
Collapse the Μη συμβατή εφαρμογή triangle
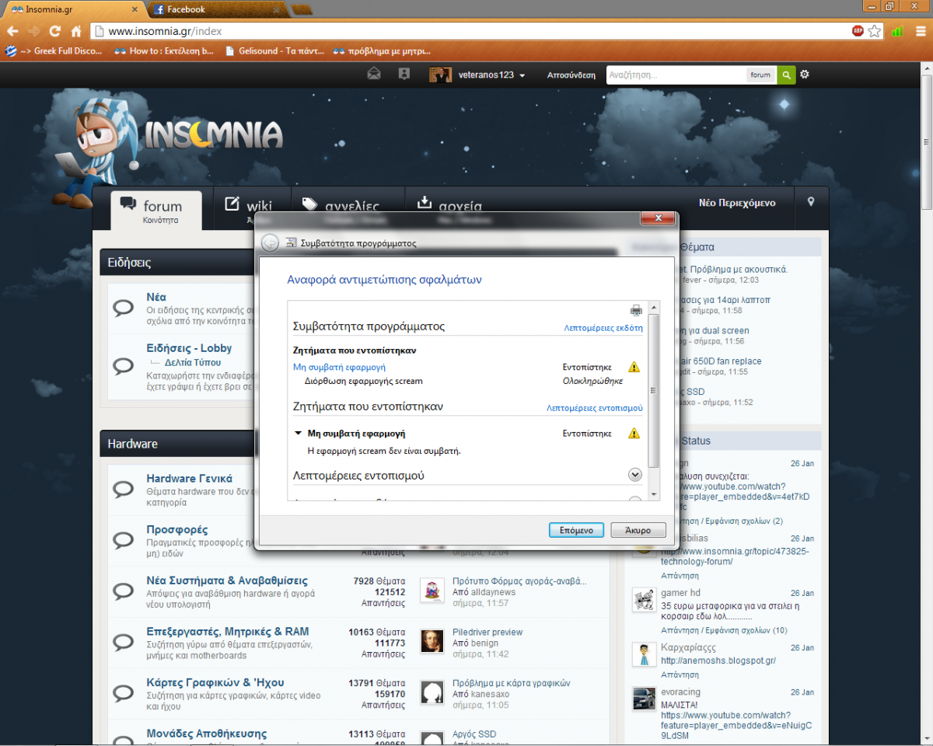[x=298, y=434]
